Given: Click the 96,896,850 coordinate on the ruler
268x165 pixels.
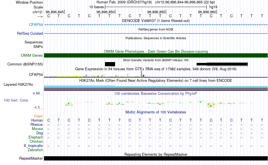Looking at the screenshot, I should pos(106,12).
